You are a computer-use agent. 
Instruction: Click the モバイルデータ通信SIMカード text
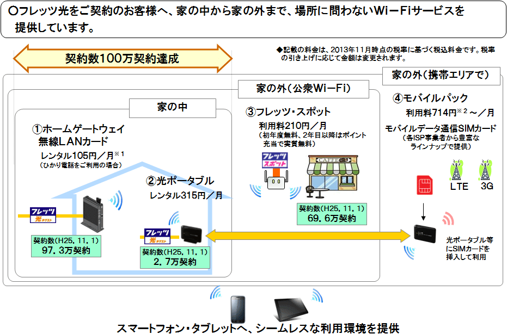441,128
